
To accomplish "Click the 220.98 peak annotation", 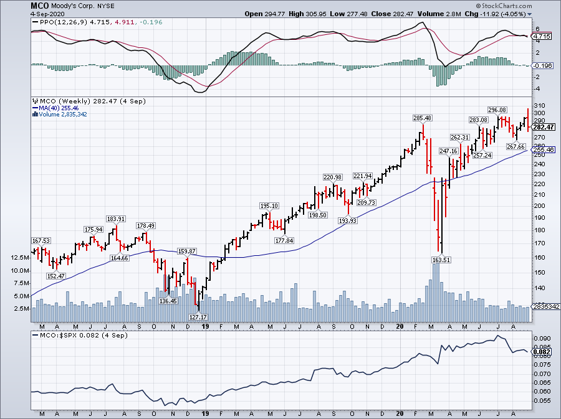I will [x=333, y=177].
